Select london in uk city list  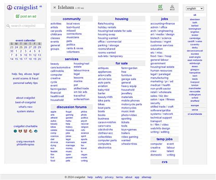coord(195,85)
